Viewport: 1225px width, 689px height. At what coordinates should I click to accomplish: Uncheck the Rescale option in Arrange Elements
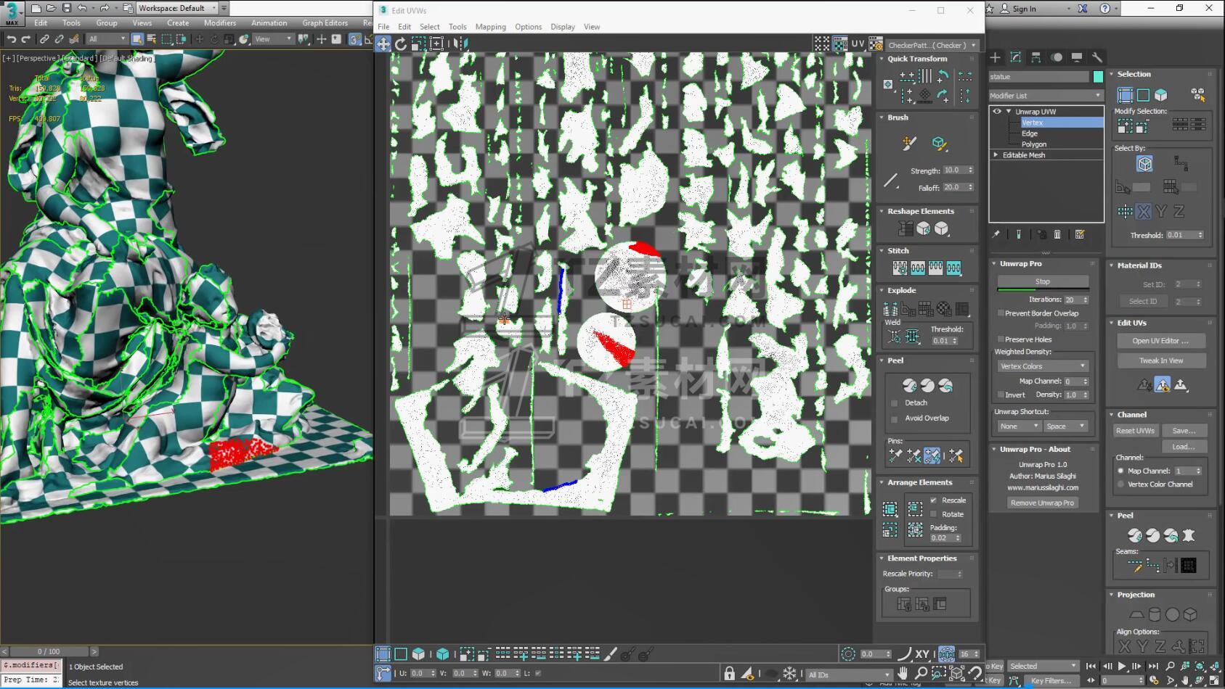tap(934, 500)
